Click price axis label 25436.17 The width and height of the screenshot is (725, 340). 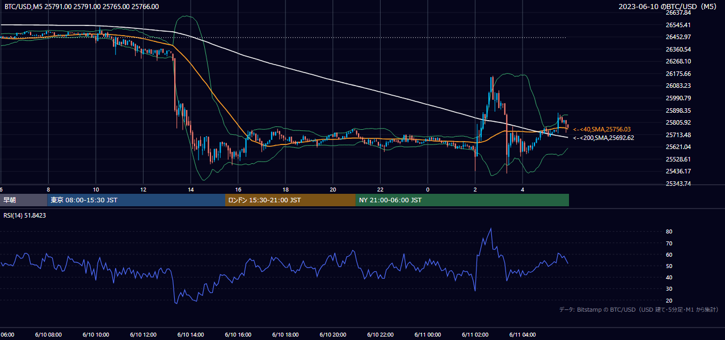click(x=678, y=171)
